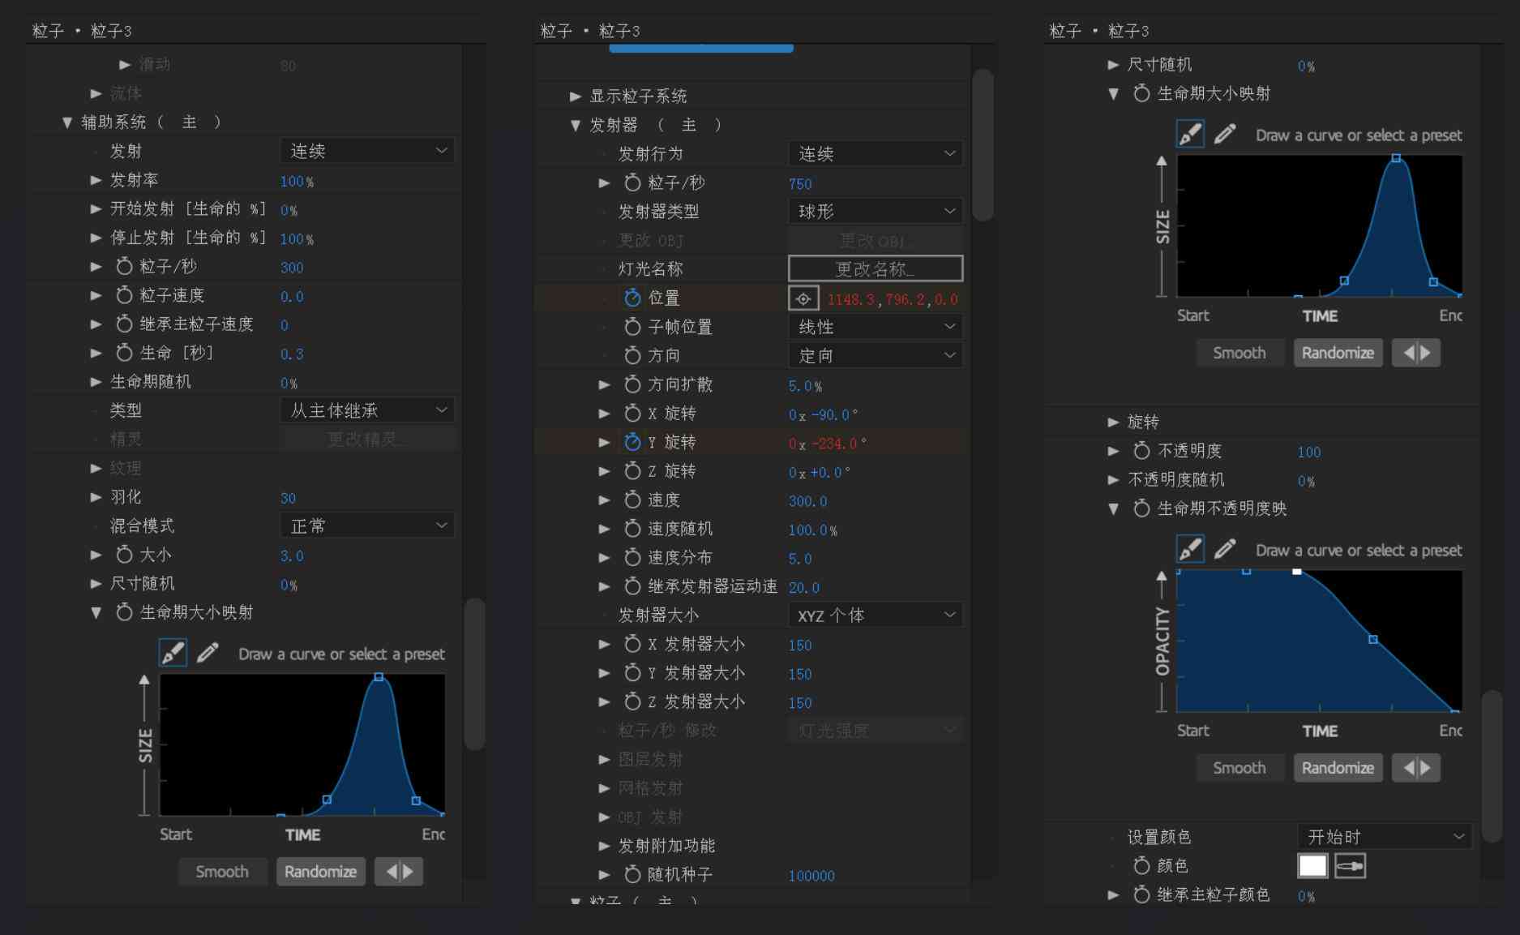
Task: Toggle active stopwatch for Y 旋转
Action: [x=632, y=442]
